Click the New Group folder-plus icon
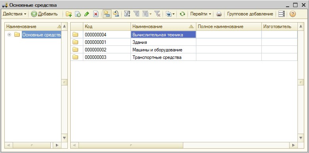 69,14
